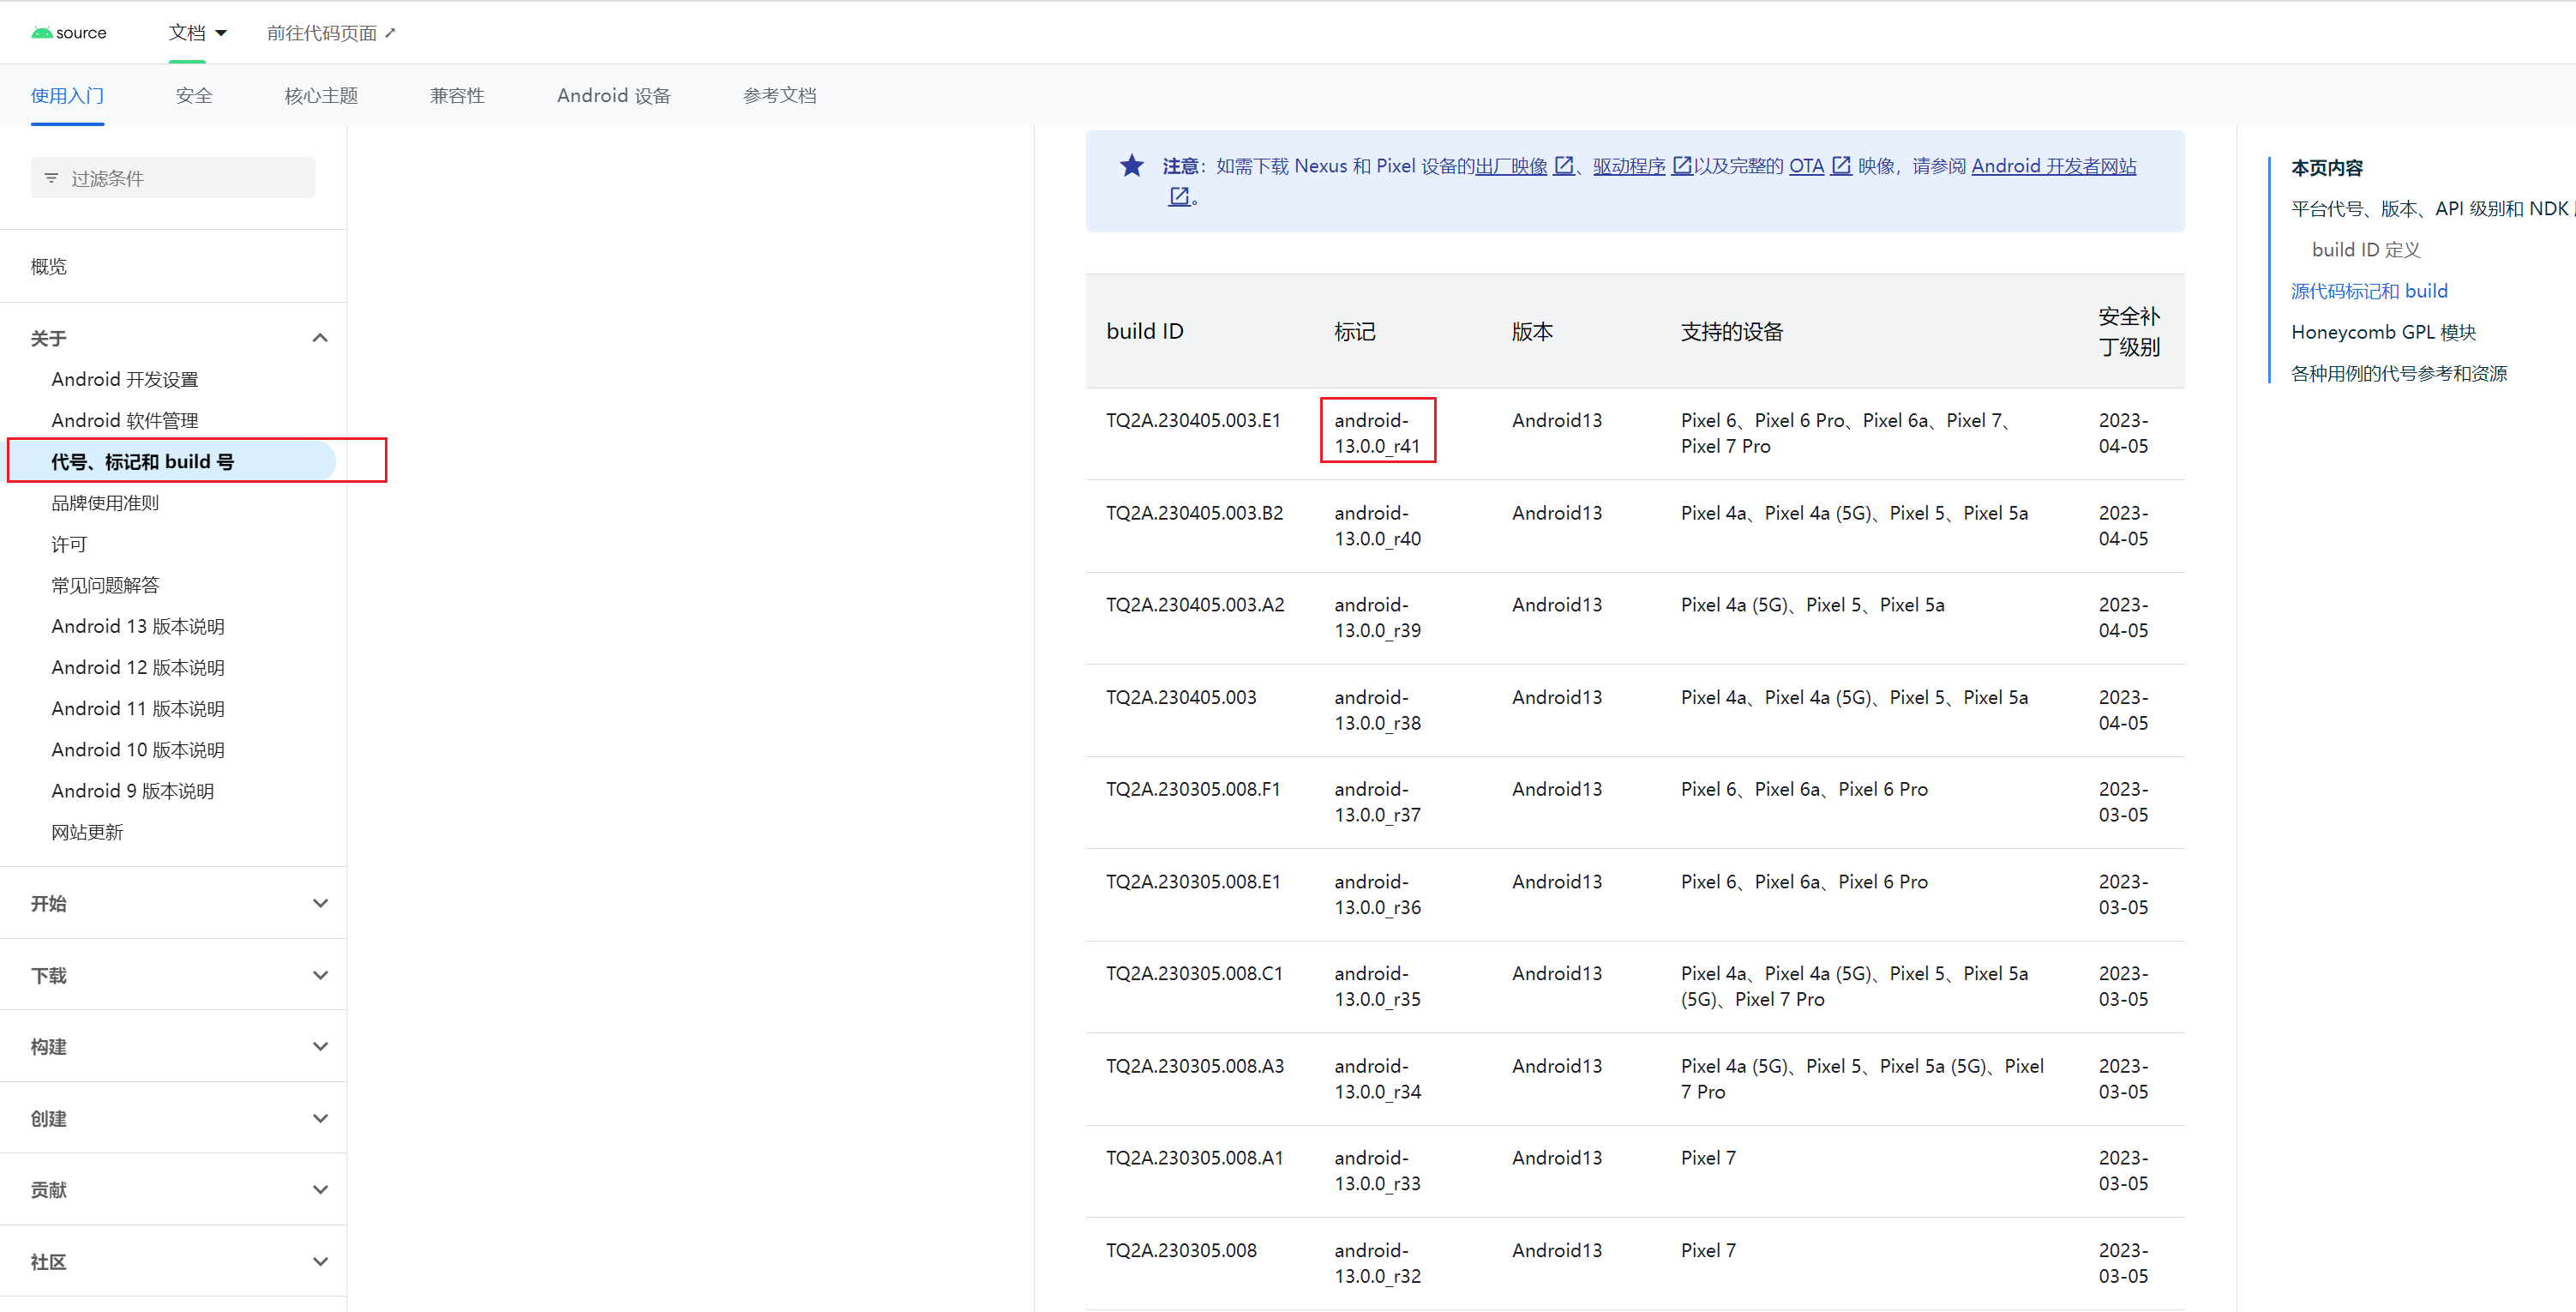Click the Android source logo
Viewport: 2576px width, 1312px height.
point(68,33)
